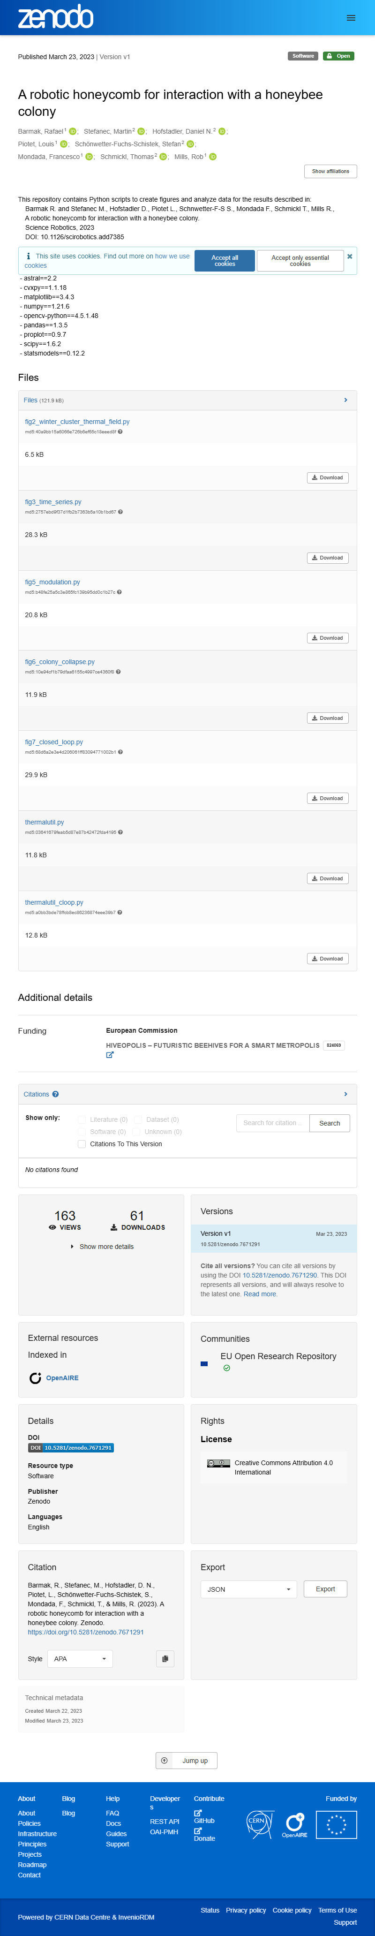This screenshot has height=1936, width=375.
Task: Click the Citations help question icon
Action: coord(56,1094)
